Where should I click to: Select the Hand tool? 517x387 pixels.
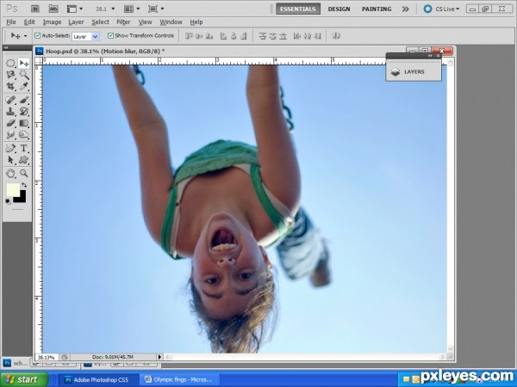tap(10, 173)
